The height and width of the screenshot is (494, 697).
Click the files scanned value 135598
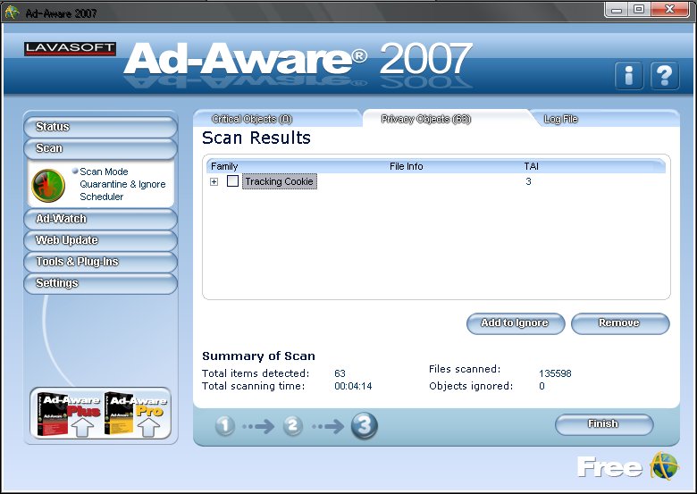[x=555, y=373]
